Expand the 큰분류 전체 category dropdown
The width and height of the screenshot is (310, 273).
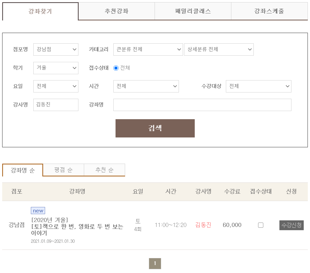(148, 49)
